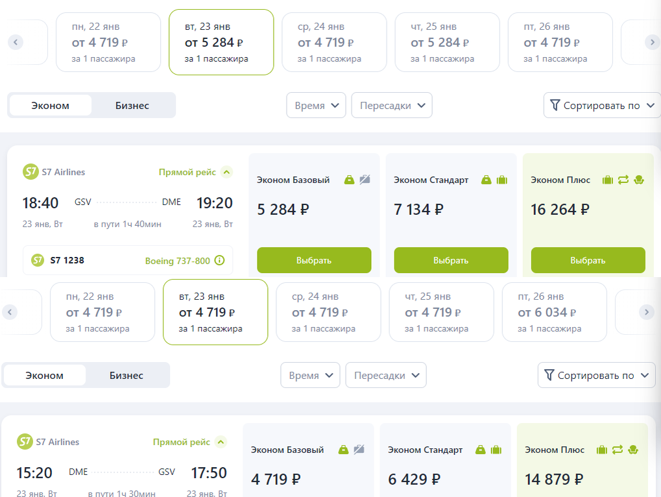Switch to Бизнес class in the lower toggle

(x=126, y=375)
